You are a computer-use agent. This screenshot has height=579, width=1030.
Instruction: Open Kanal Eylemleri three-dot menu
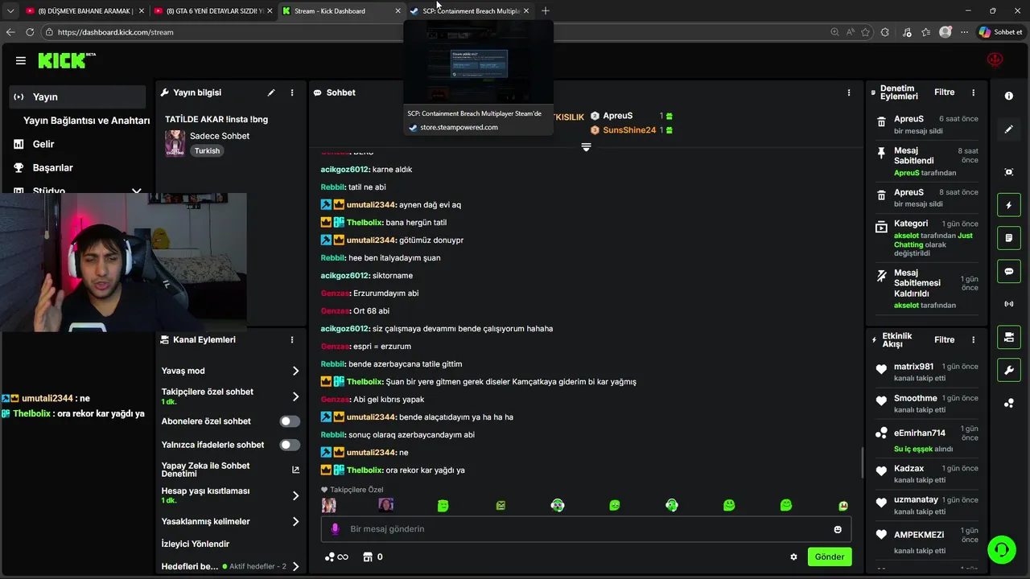[x=292, y=339]
